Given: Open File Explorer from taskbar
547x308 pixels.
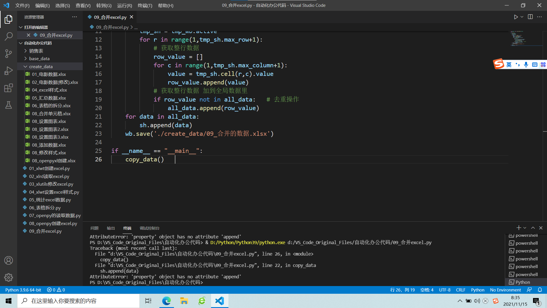Looking at the screenshot, I should [x=184, y=301].
